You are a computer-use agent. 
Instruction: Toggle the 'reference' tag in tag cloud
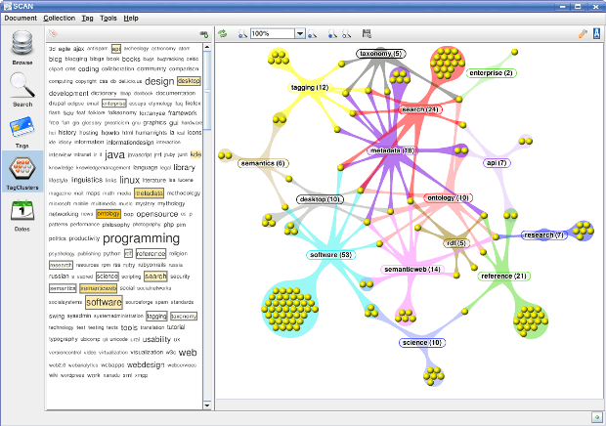(151, 254)
